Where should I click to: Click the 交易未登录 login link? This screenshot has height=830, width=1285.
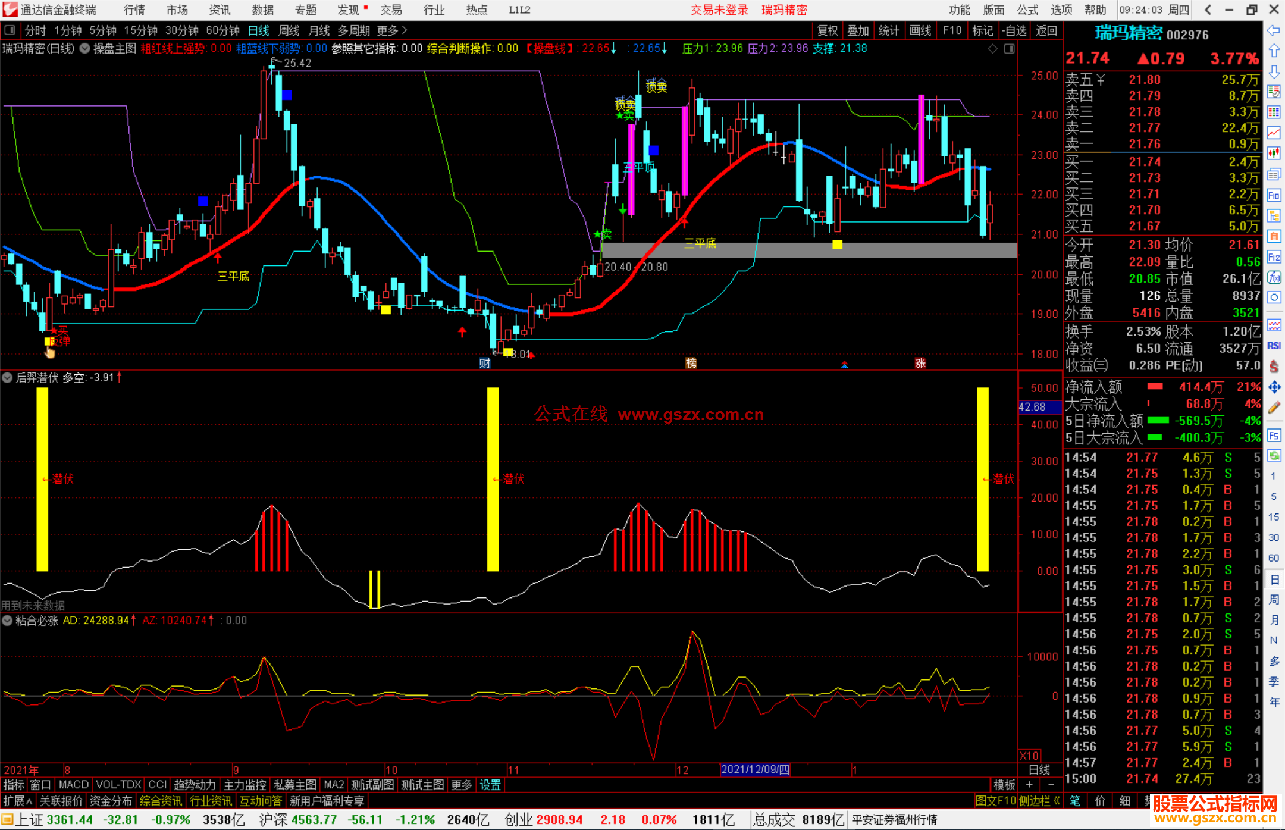(719, 10)
